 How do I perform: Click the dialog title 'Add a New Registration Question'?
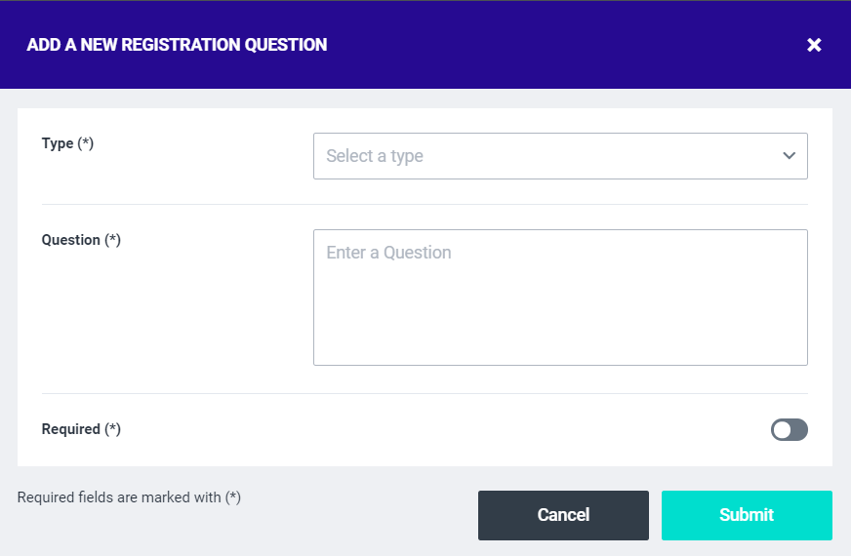point(177,45)
